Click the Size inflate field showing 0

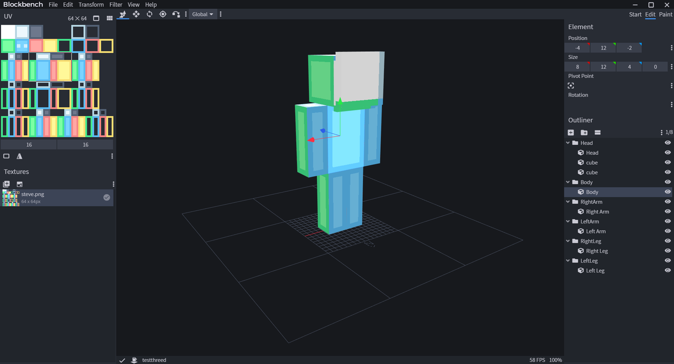pos(655,67)
